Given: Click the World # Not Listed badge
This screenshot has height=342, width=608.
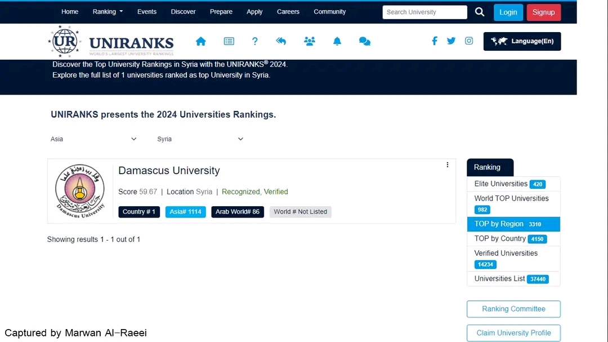Looking at the screenshot, I should pyautogui.click(x=301, y=211).
